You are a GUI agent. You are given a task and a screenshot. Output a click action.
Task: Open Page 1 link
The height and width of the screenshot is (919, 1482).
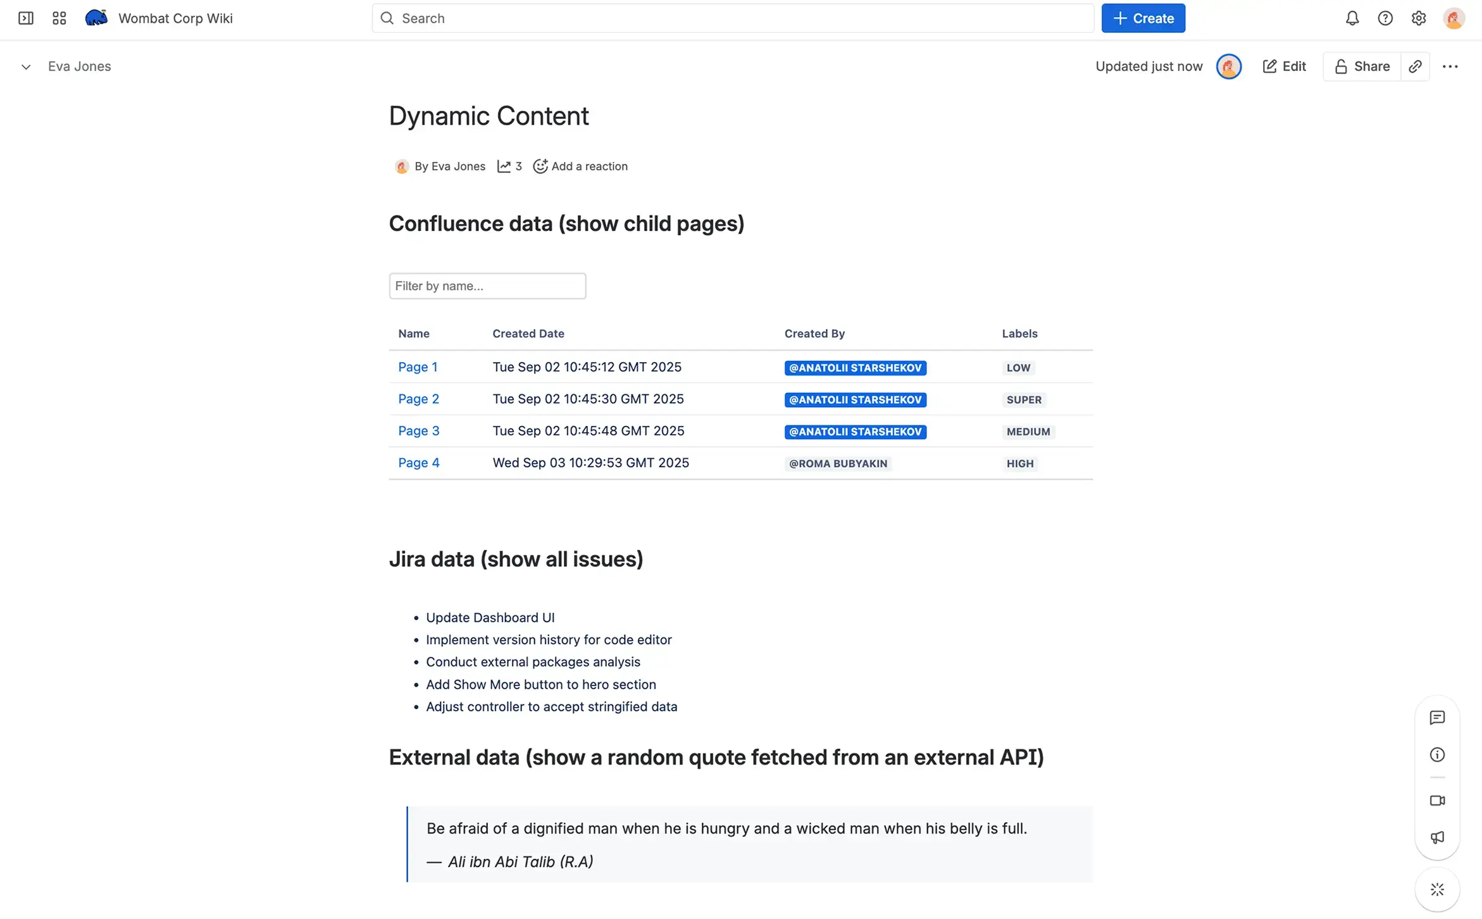pyautogui.click(x=418, y=367)
